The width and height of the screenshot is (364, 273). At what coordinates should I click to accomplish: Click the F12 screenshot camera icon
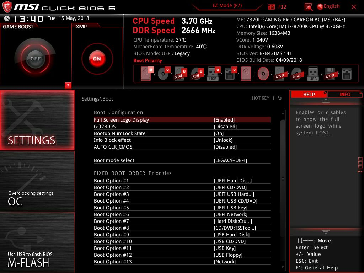pos(271,7)
